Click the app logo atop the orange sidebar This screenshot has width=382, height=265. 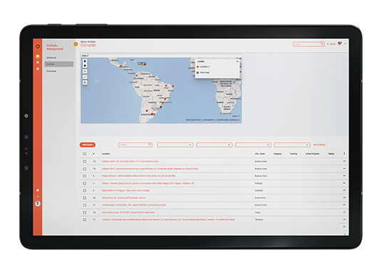(x=38, y=46)
